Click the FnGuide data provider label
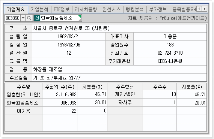The width and height of the screenshot is (214, 139). [167, 18]
